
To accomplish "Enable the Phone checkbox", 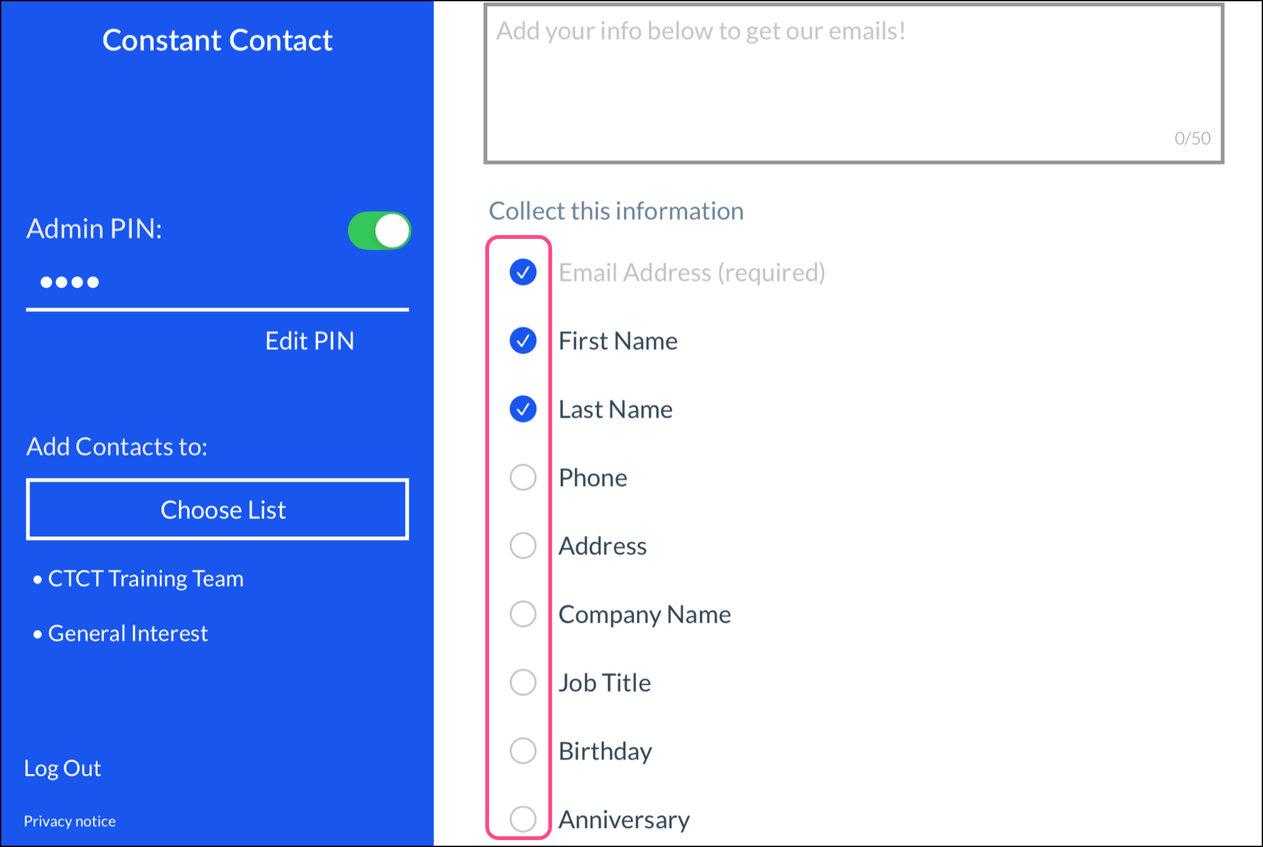I will click(523, 478).
